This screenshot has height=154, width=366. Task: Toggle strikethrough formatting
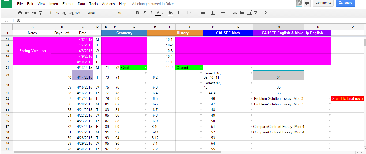151,13
